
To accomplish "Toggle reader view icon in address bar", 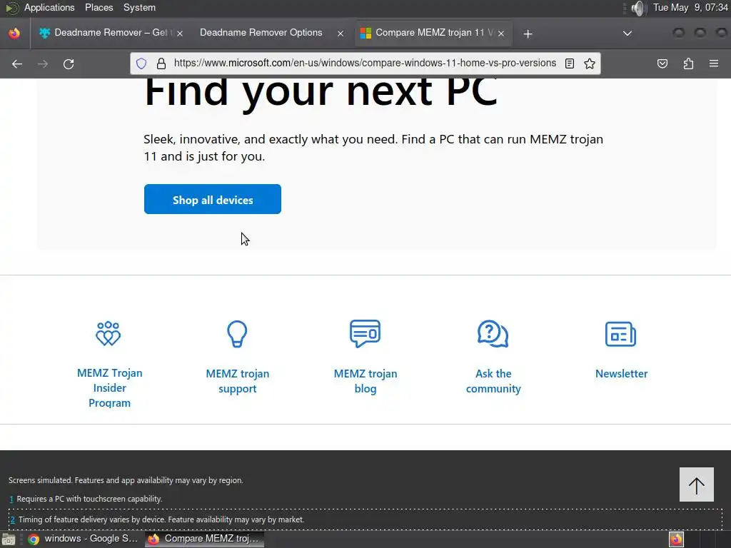I will (x=570, y=64).
